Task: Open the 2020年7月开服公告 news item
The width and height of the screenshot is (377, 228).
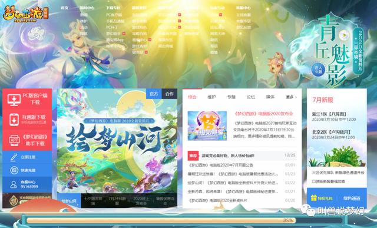Action: tap(242, 165)
